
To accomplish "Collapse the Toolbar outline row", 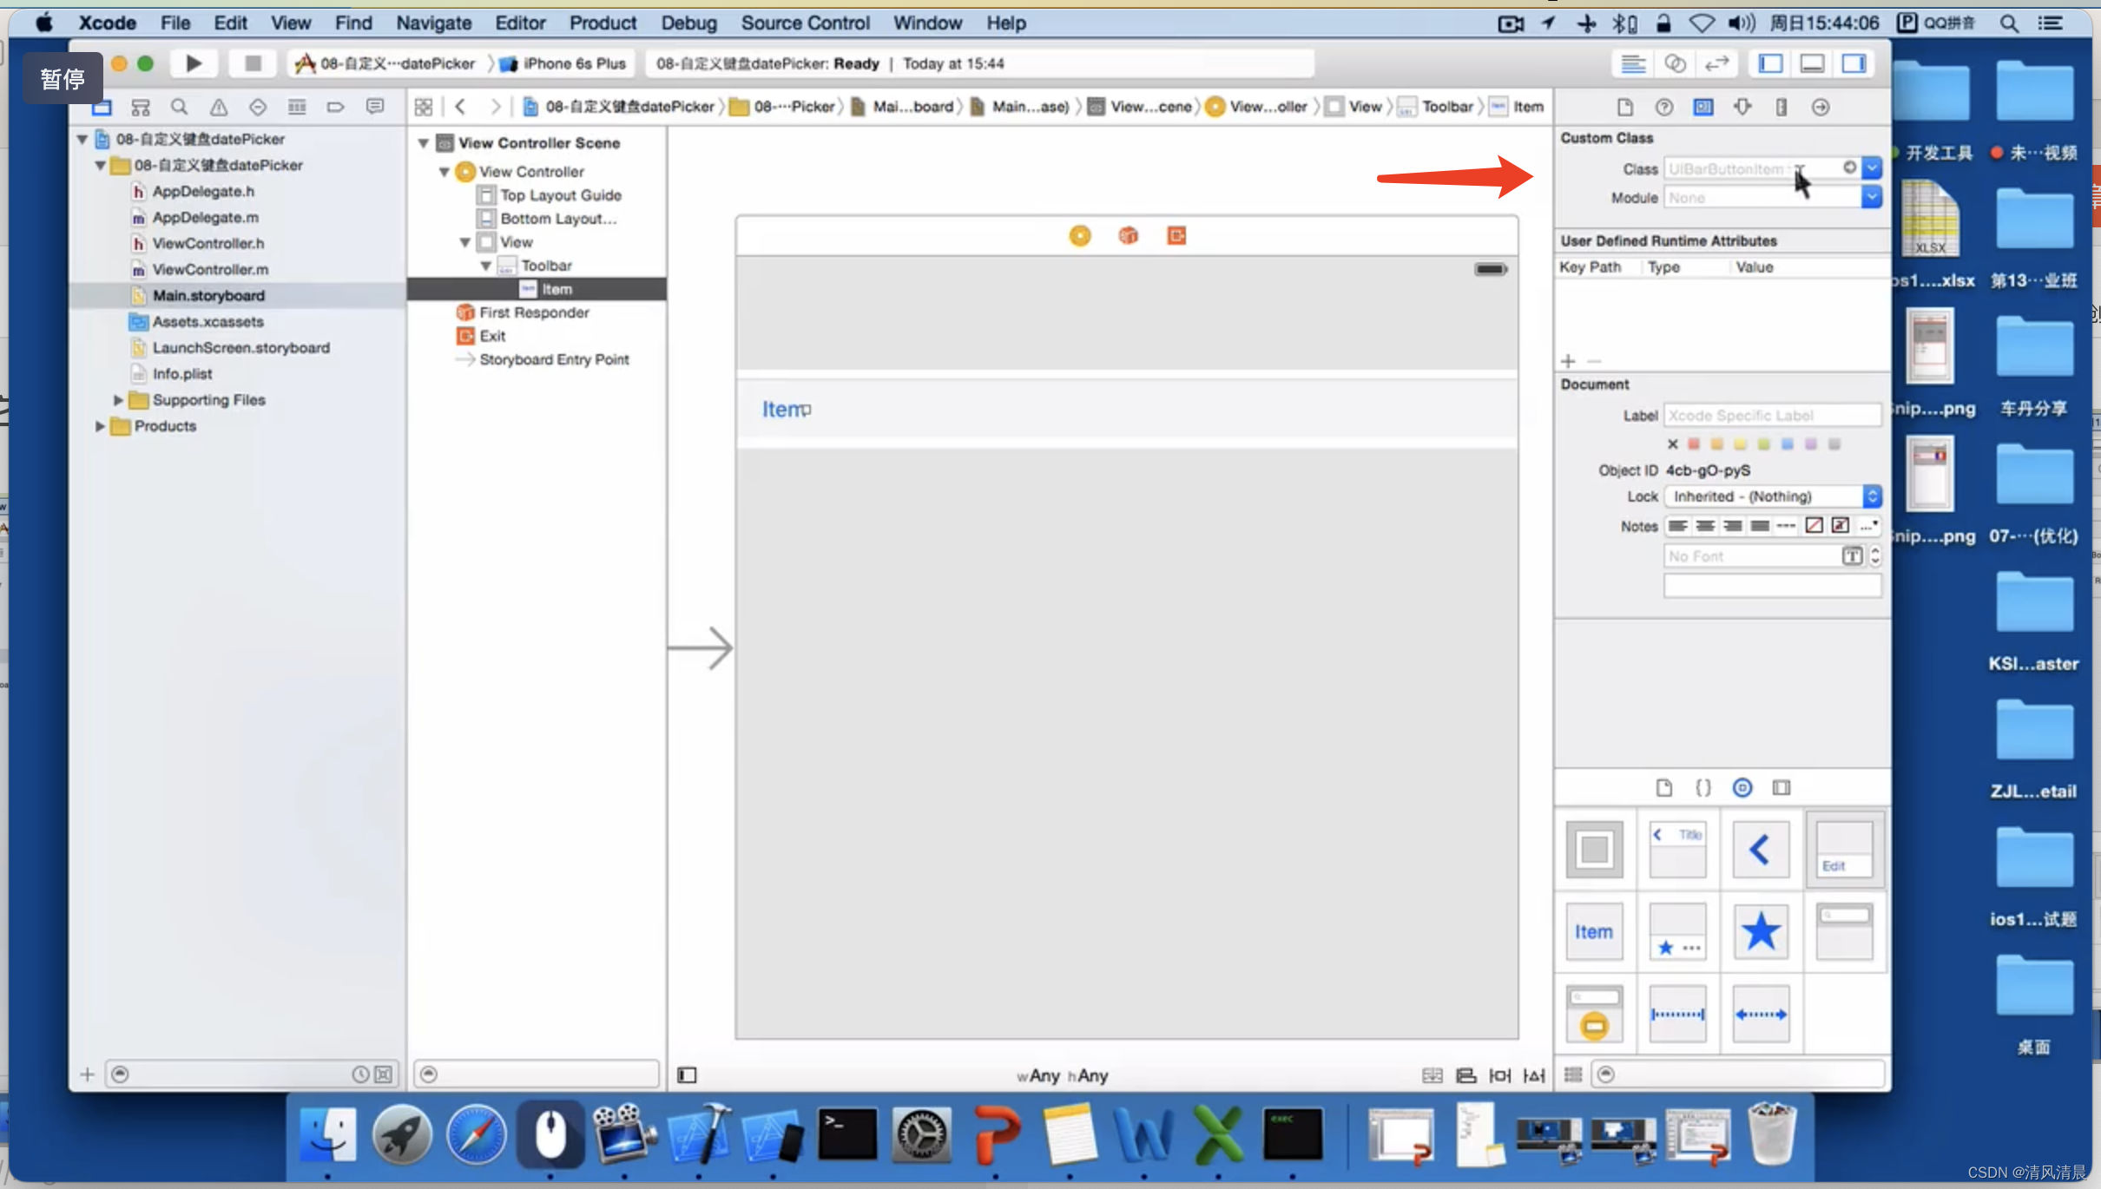I will point(486,266).
